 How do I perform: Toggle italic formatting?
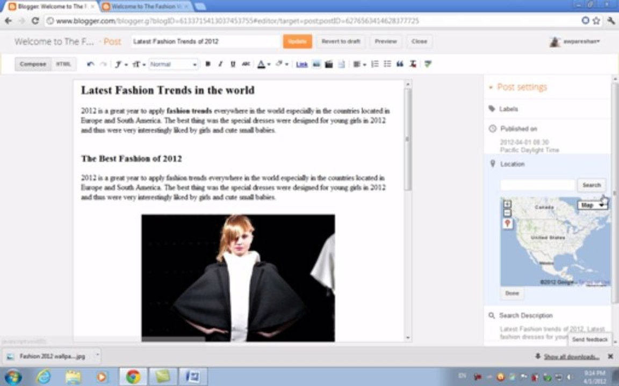pyautogui.click(x=220, y=64)
